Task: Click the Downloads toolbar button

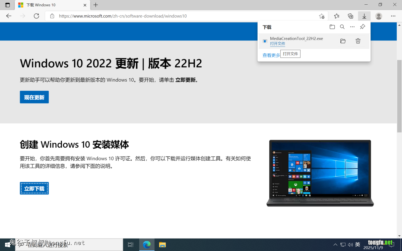Action: coord(364,16)
